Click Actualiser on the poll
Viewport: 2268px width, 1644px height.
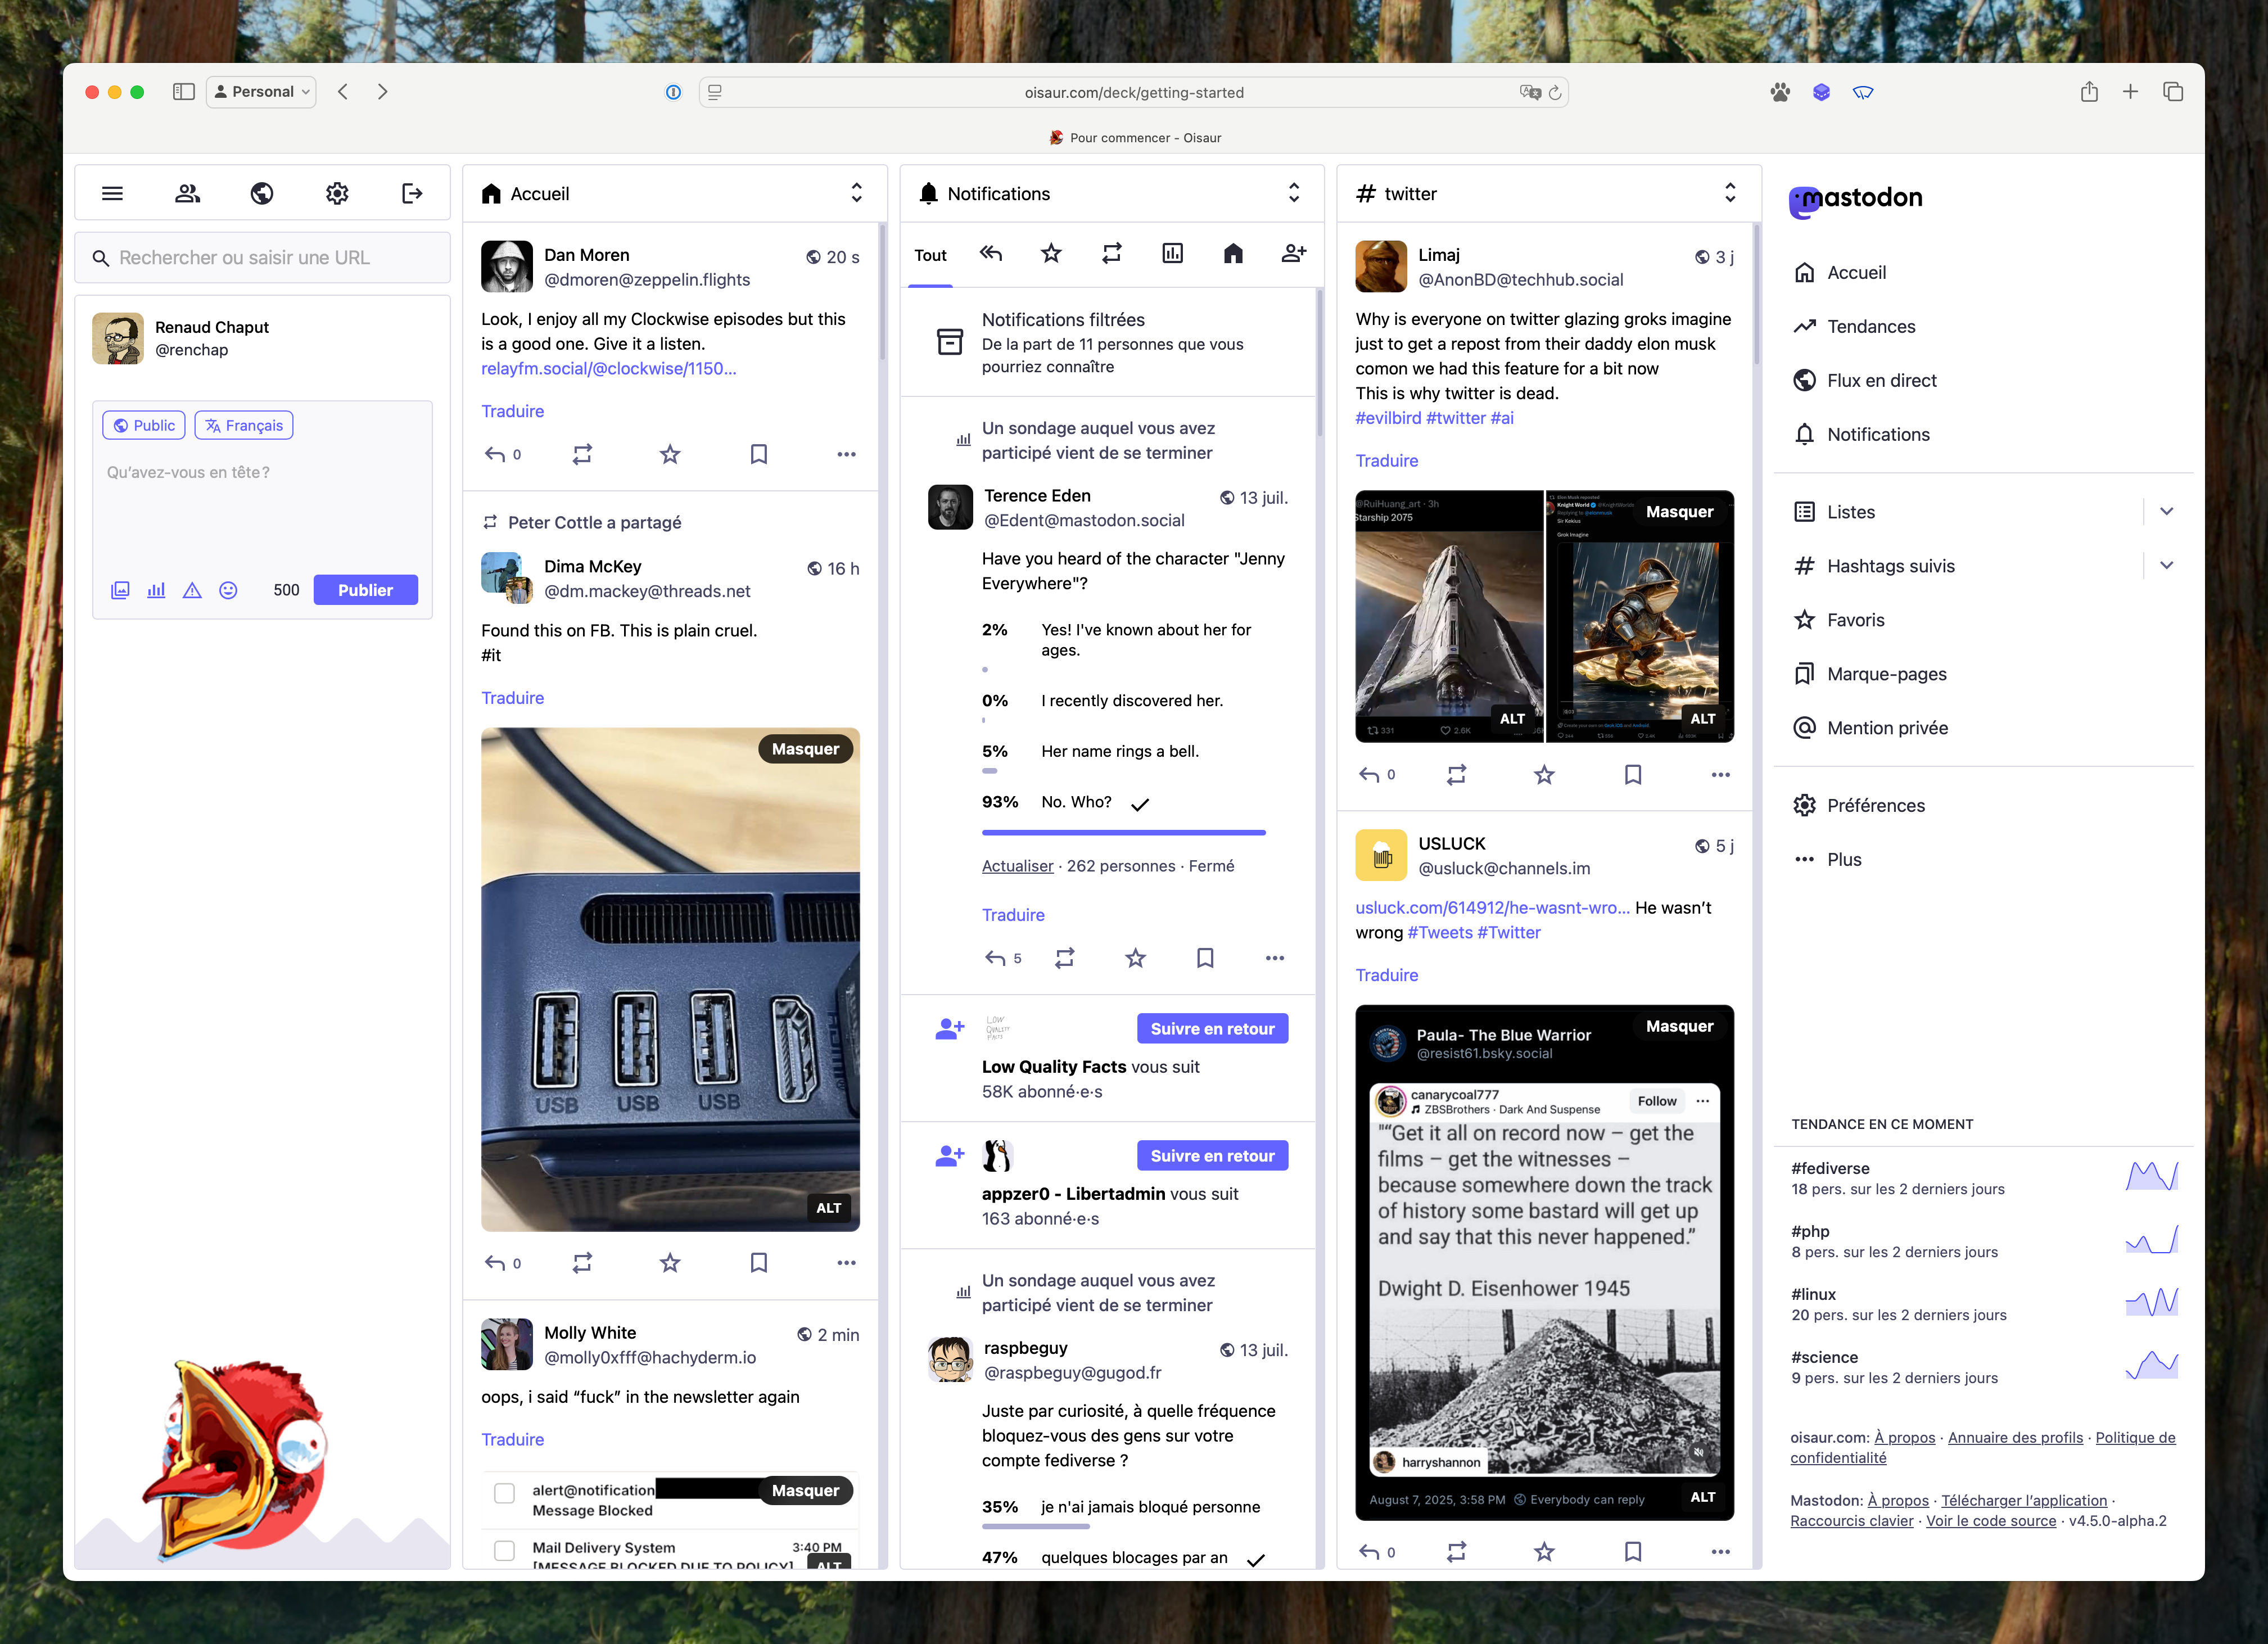coord(1018,866)
